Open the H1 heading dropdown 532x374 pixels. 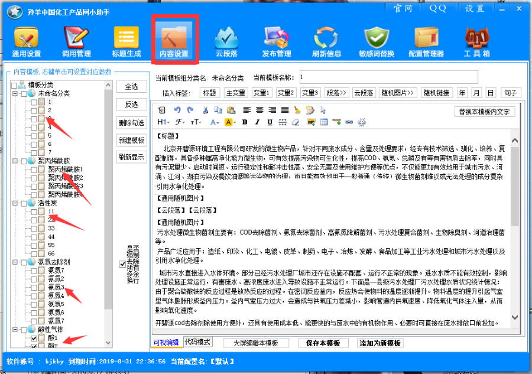[x=163, y=122]
